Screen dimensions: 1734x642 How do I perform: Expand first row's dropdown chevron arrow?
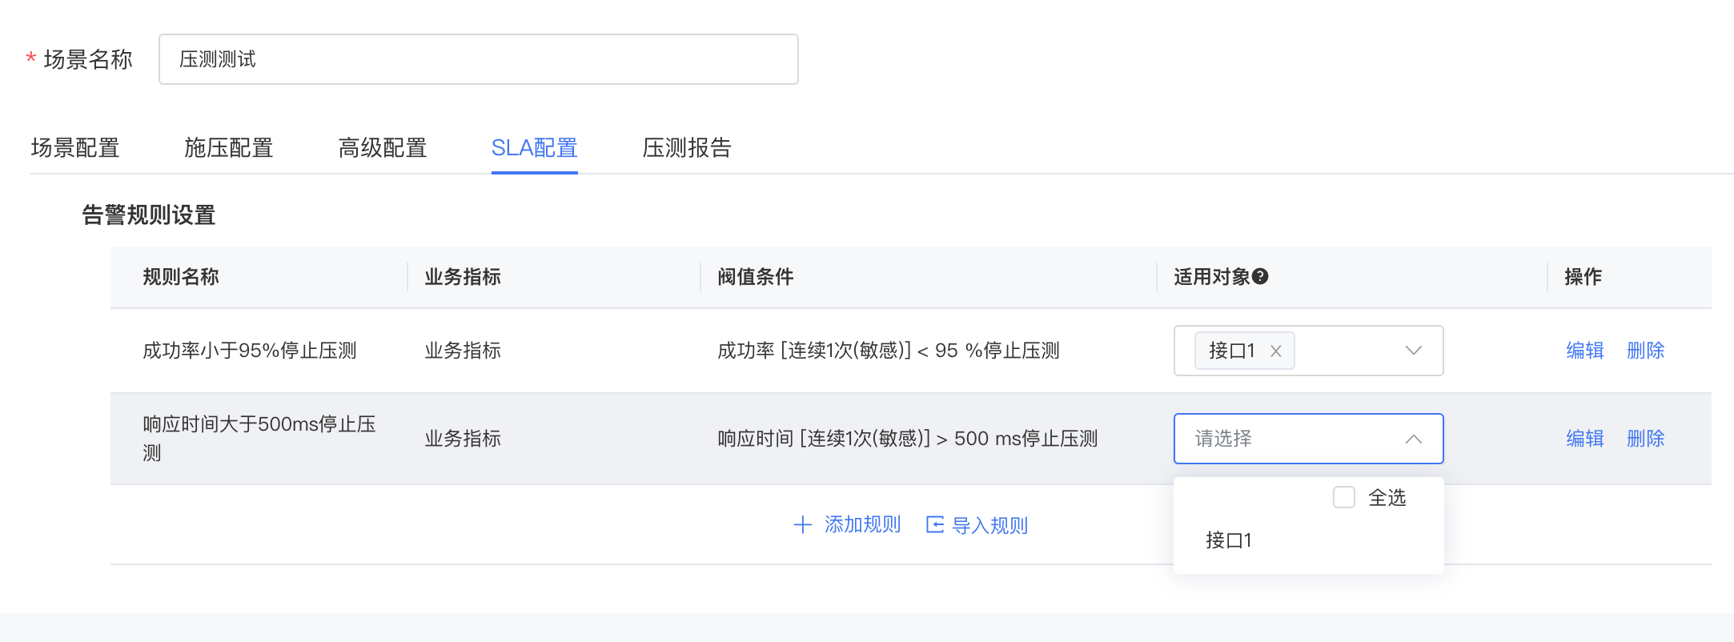(x=1413, y=351)
